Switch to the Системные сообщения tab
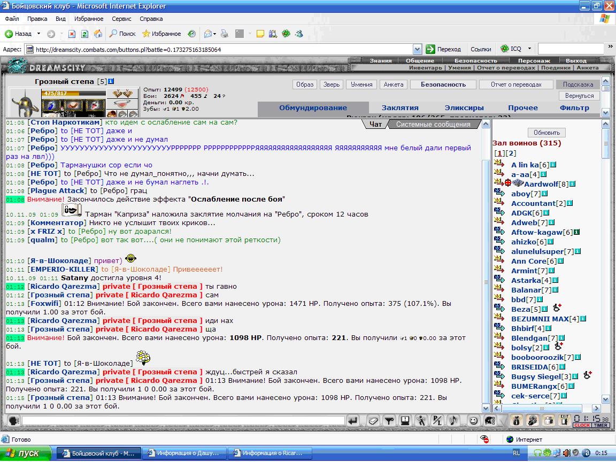The image size is (616, 462). 433,124
